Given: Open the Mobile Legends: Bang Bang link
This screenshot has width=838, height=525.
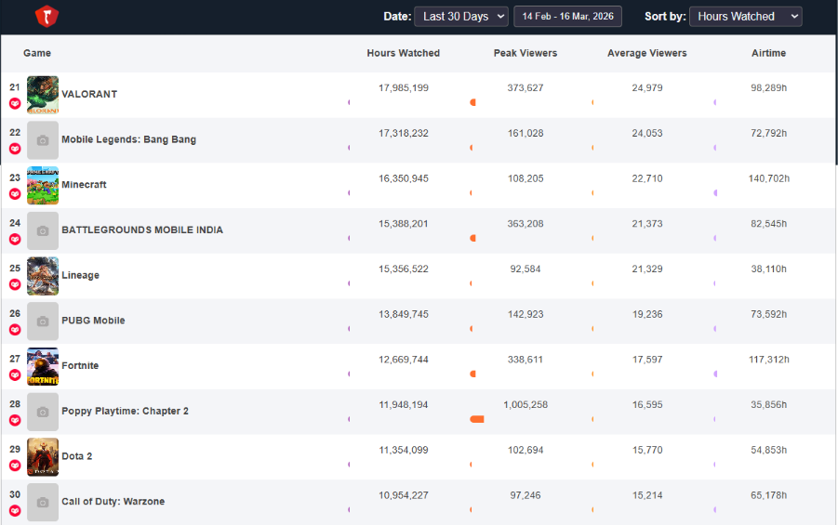Looking at the screenshot, I should click(x=128, y=140).
